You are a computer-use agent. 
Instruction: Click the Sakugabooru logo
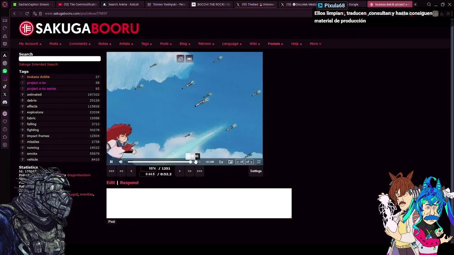(79, 28)
